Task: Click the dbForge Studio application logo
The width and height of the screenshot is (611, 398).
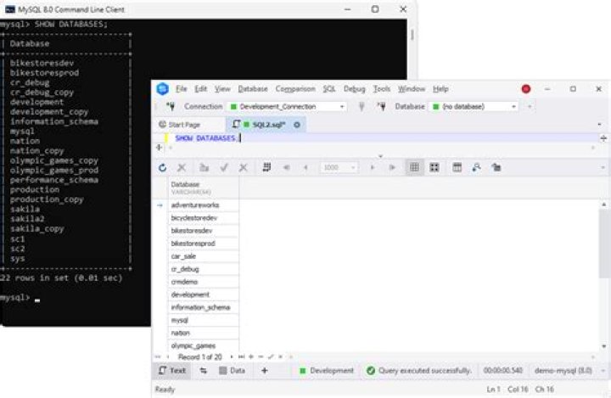Action: point(162,89)
